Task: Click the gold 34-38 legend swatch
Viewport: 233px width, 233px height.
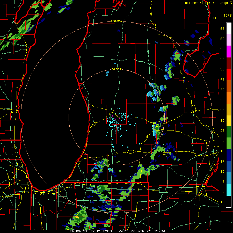Action: point(229,110)
